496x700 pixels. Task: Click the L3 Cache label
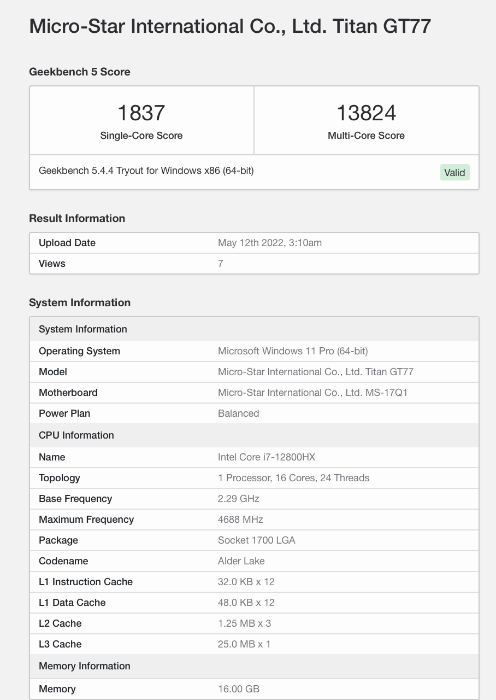(x=60, y=644)
